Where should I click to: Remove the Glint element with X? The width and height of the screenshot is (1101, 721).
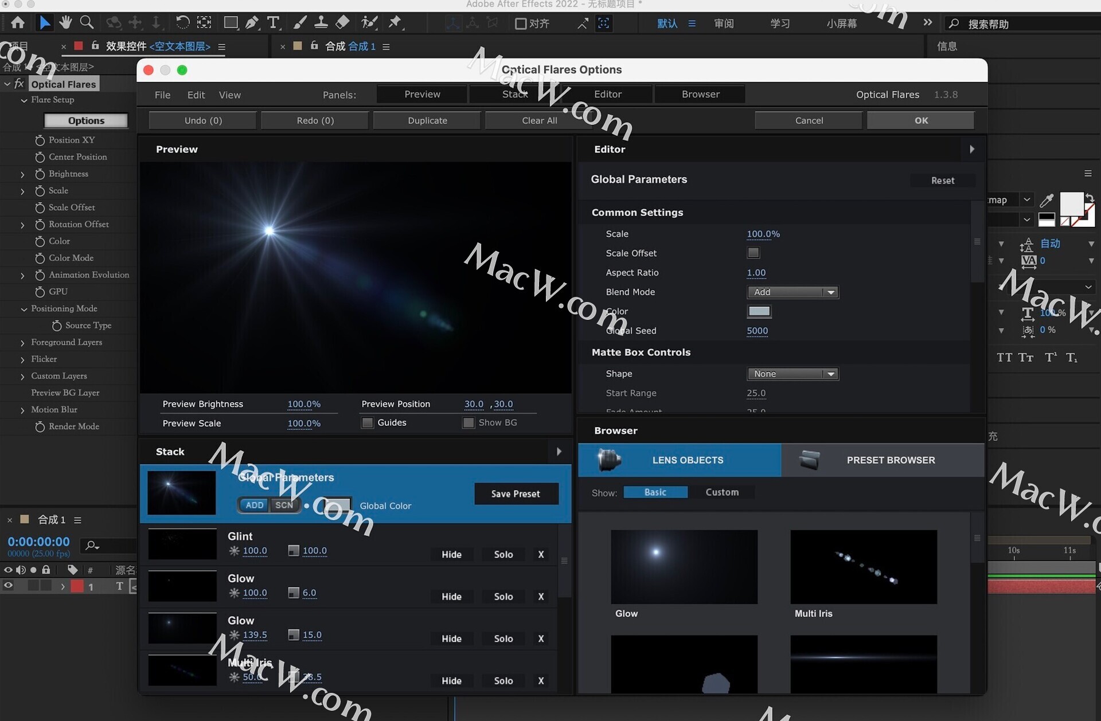541,554
